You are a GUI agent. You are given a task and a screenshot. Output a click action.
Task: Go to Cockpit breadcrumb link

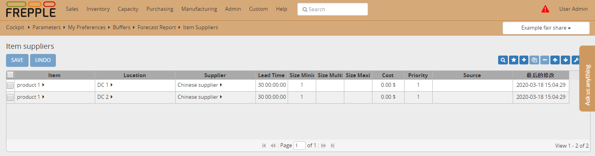tap(15, 28)
